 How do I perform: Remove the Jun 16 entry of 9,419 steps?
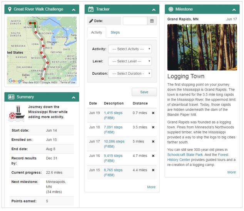[153, 156]
